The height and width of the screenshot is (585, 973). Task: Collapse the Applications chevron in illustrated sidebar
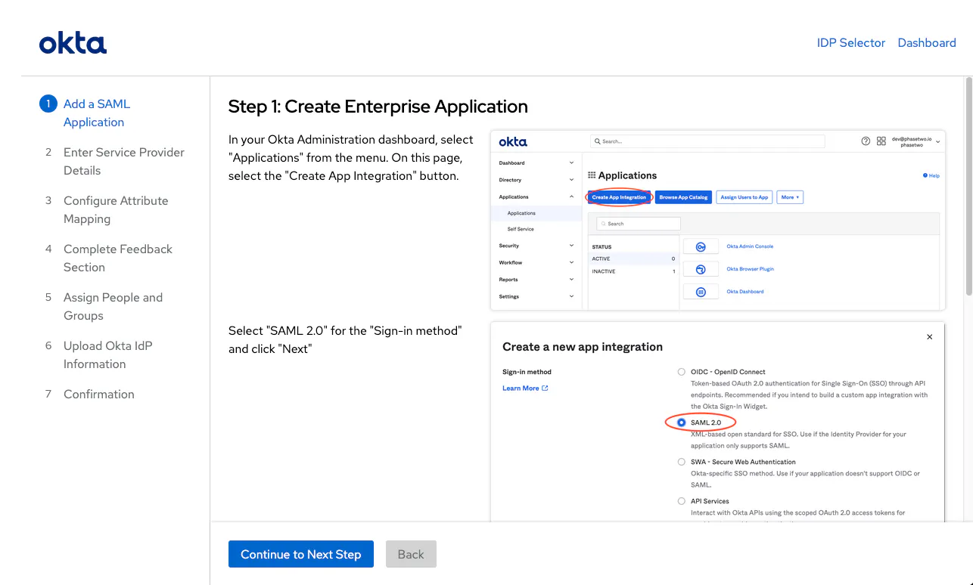[x=571, y=197]
